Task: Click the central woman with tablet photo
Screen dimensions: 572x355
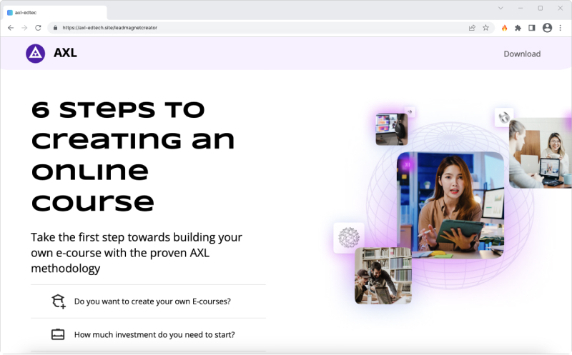Action: pos(450,205)
